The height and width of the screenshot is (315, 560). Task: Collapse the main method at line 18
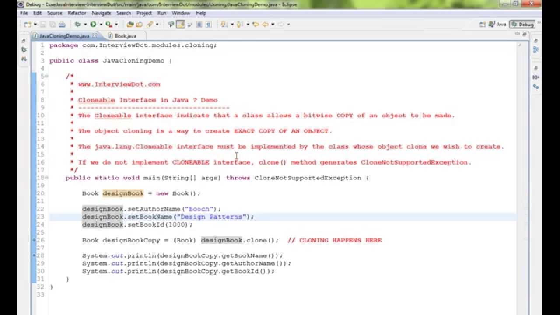pos(47,178)
